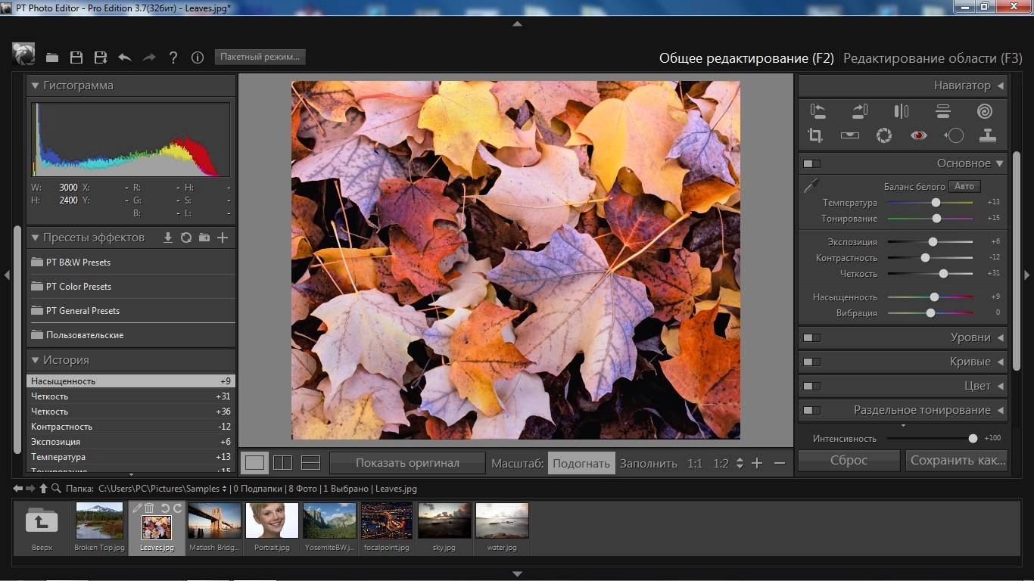
Task: Select top-bottom compare view
Action: tap(310, 462)
